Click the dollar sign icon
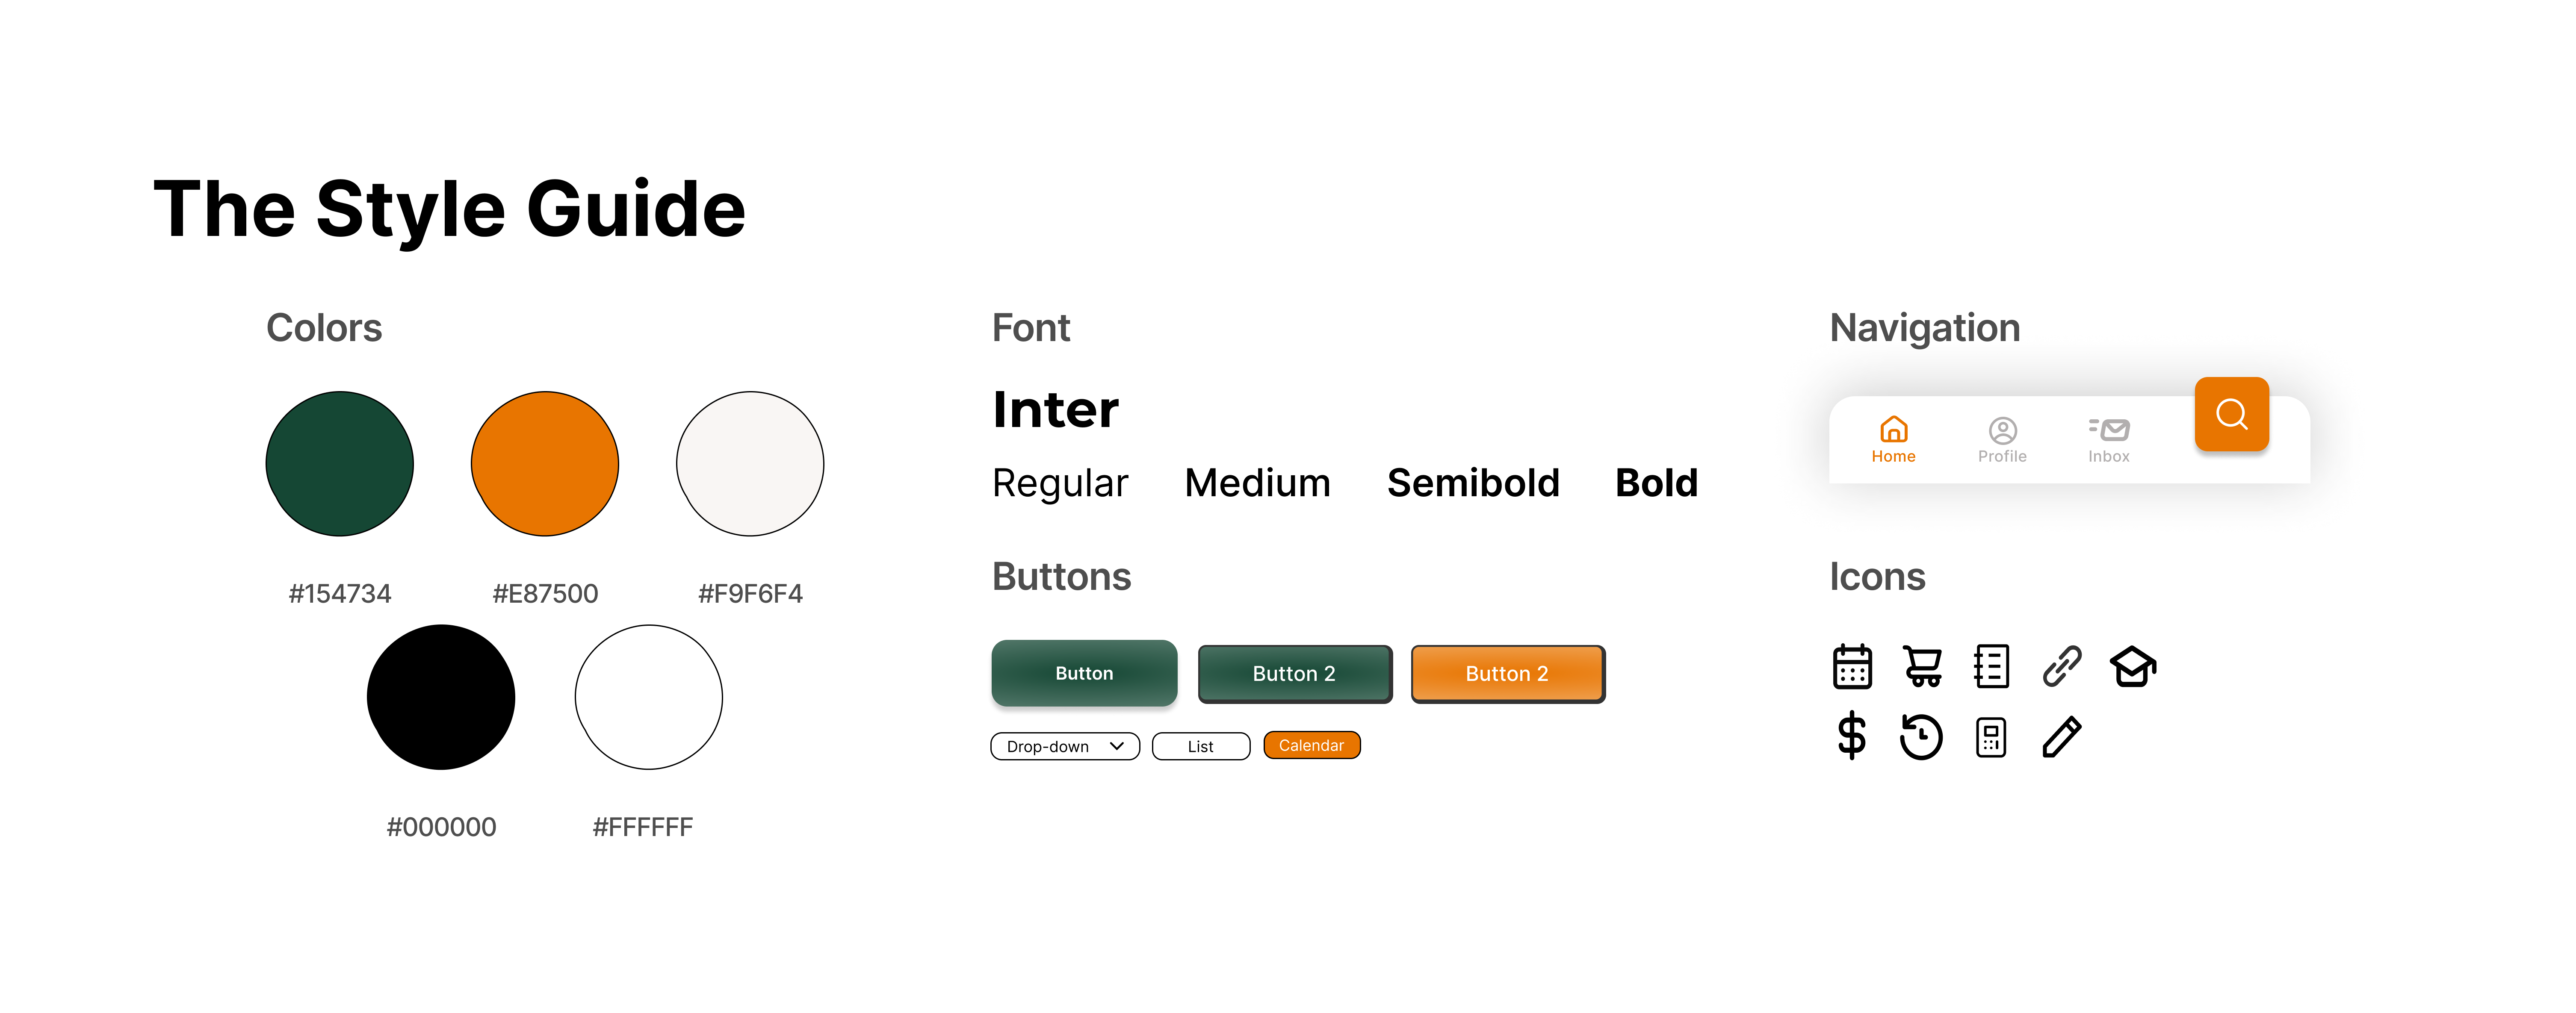2576x1013 pixels. click(1851, 737)
